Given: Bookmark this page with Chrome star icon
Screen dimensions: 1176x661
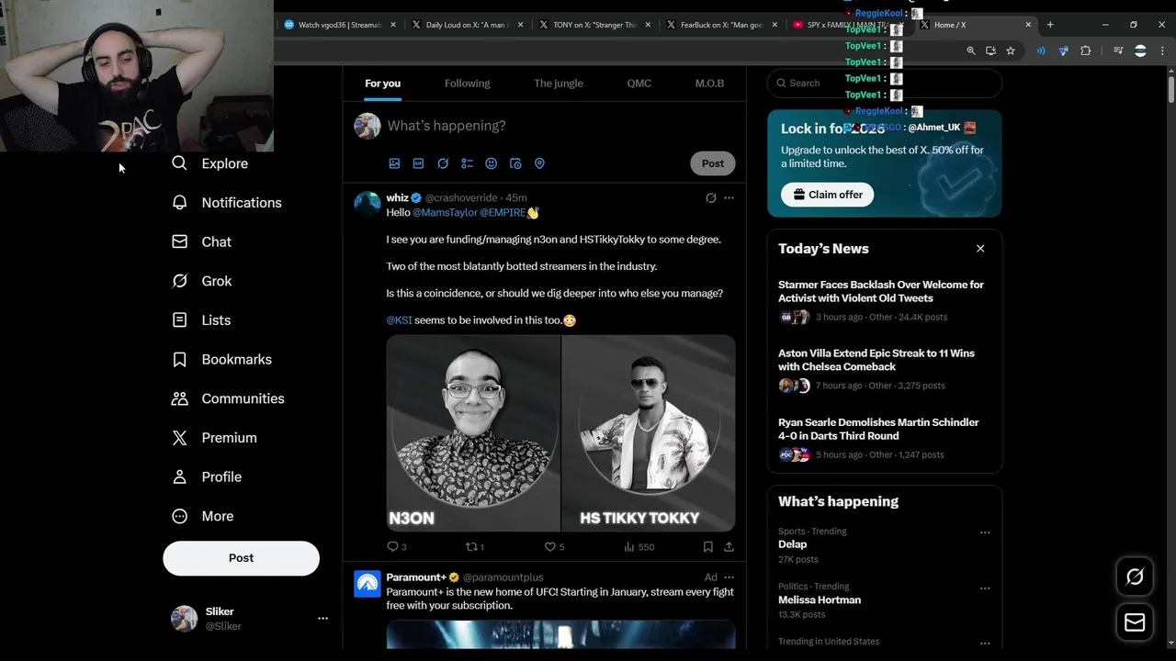Looking at the screenshot, I should pos(1011,51).
